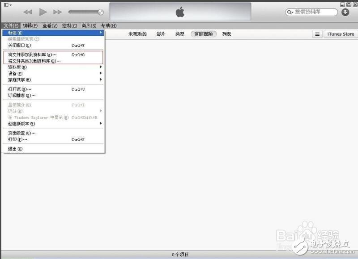Image resolution: width=358 pixels, height=259 pixels.
Task: Switch to the 列表 tab
Action: [226, 33]
